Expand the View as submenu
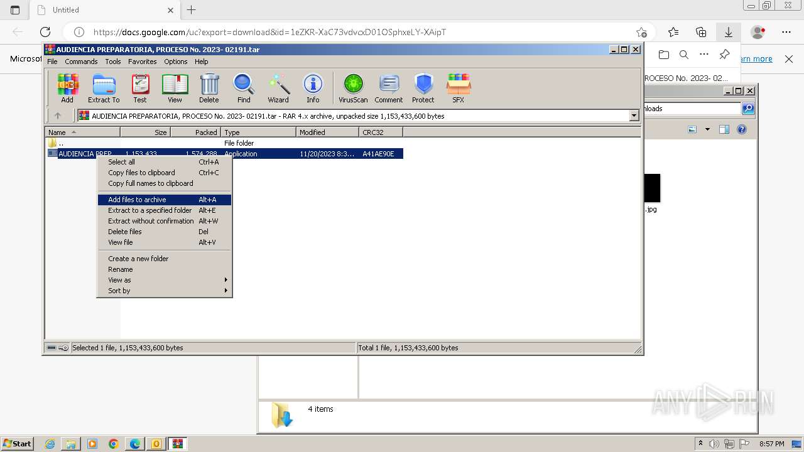 pyautogui.click(x=165, y=280)
